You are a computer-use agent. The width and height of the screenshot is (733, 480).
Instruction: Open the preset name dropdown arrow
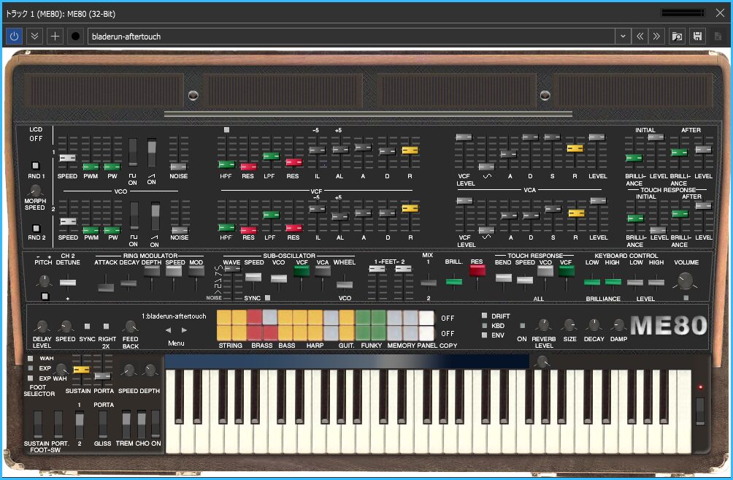[x=623, y=36]
